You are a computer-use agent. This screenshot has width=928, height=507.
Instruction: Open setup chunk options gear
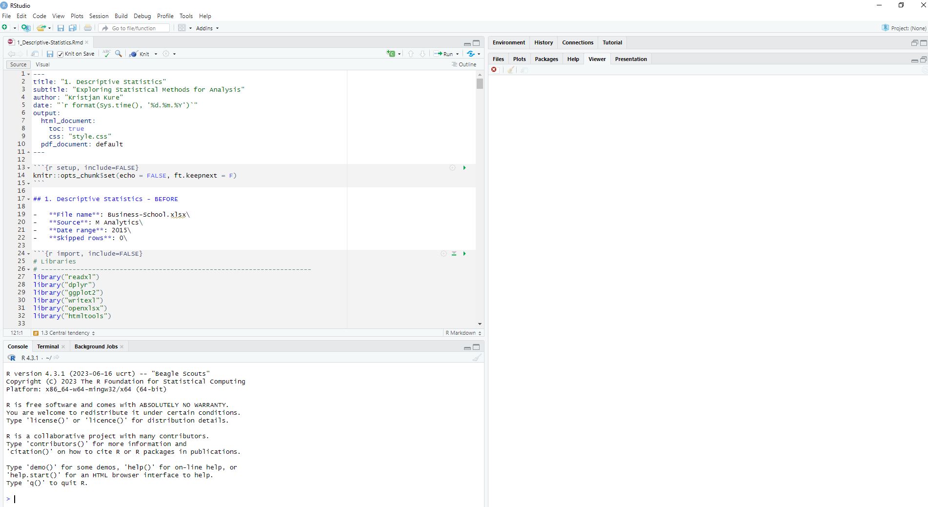(x=452, y=168)
